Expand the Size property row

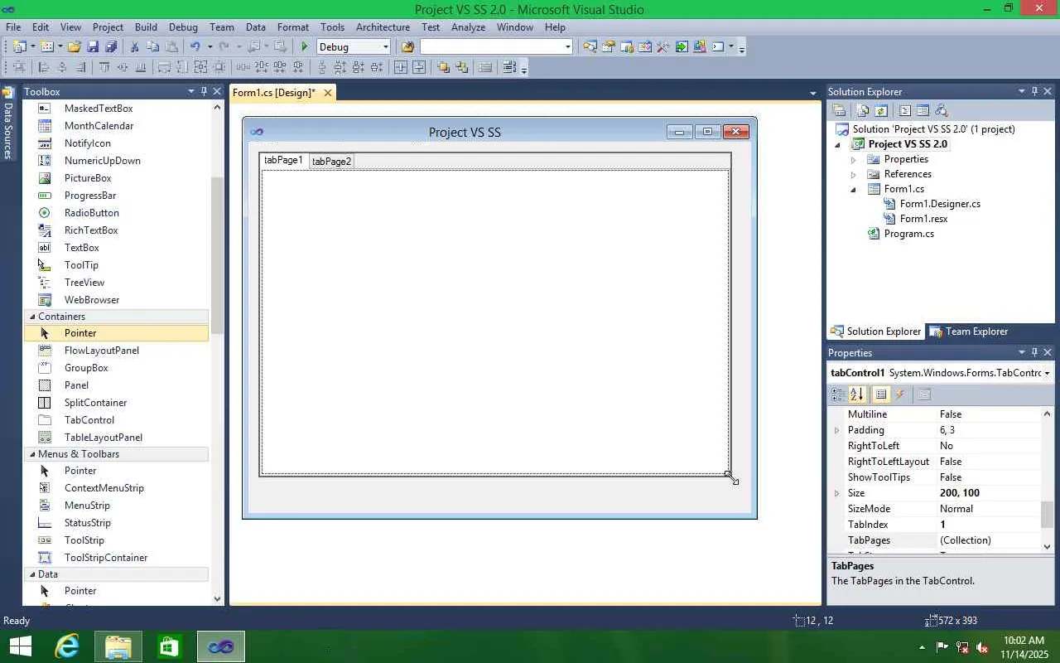837,493
